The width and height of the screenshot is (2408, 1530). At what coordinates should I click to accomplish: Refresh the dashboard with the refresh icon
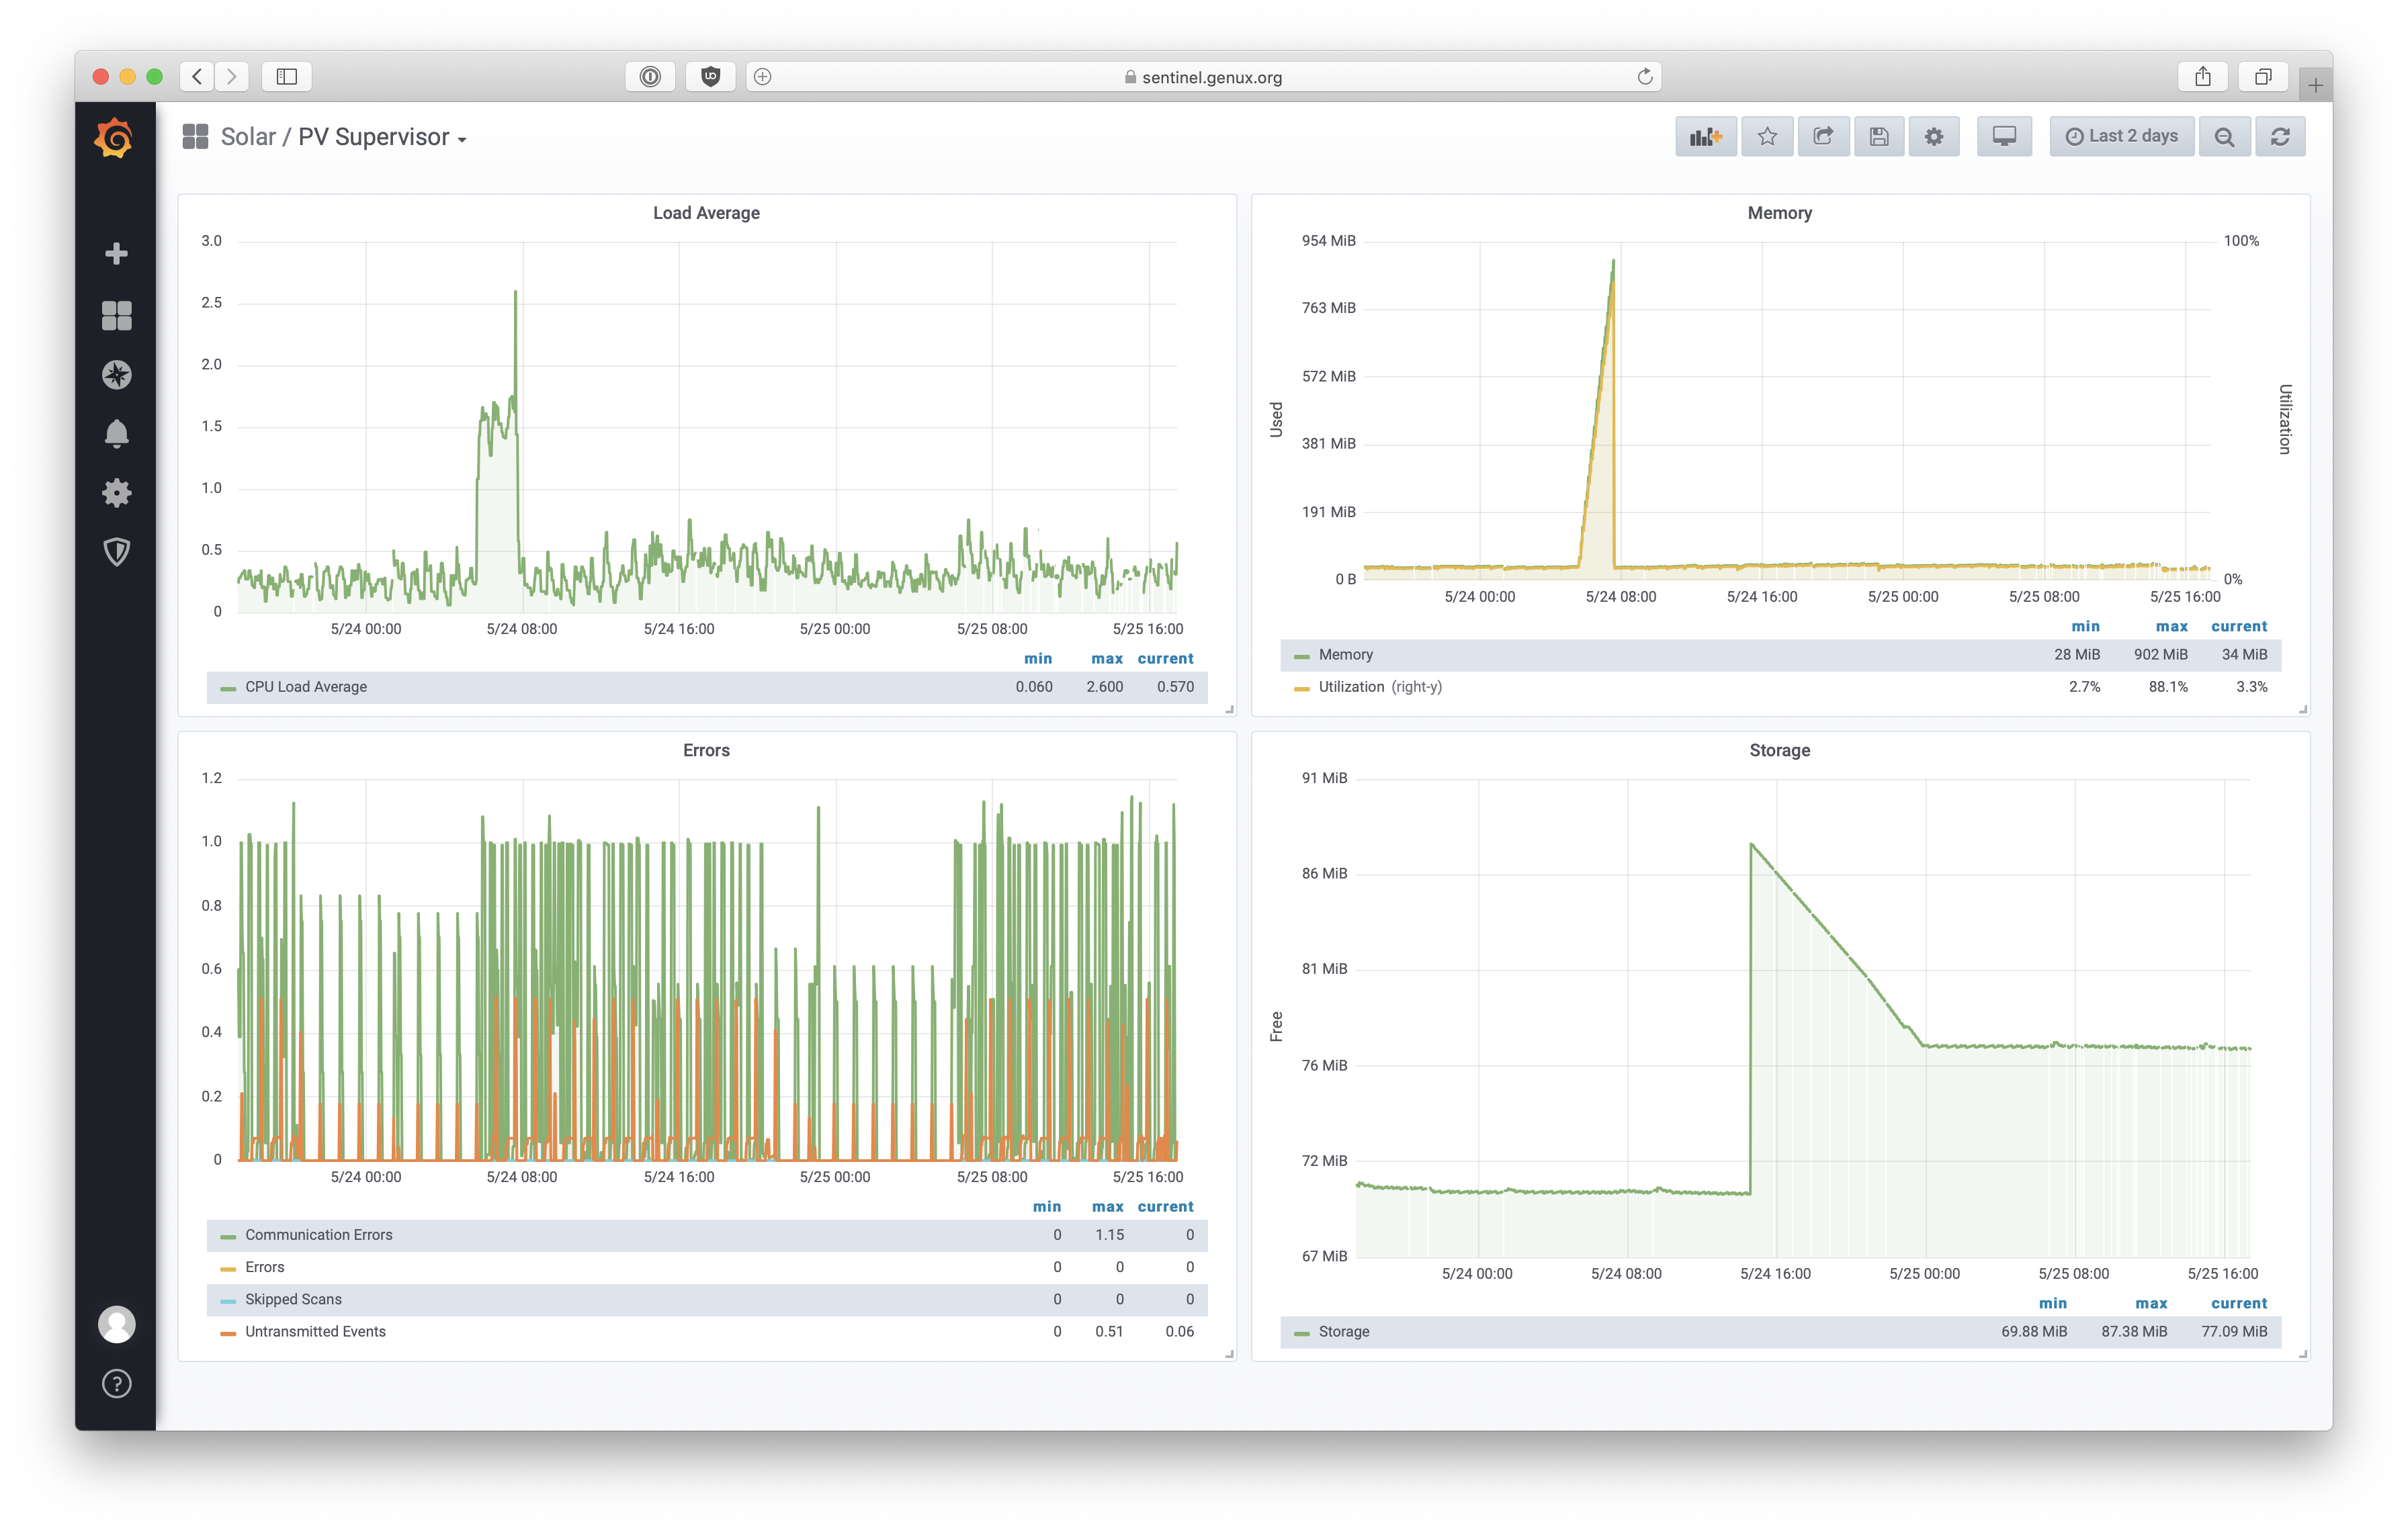pos(2280,137)
